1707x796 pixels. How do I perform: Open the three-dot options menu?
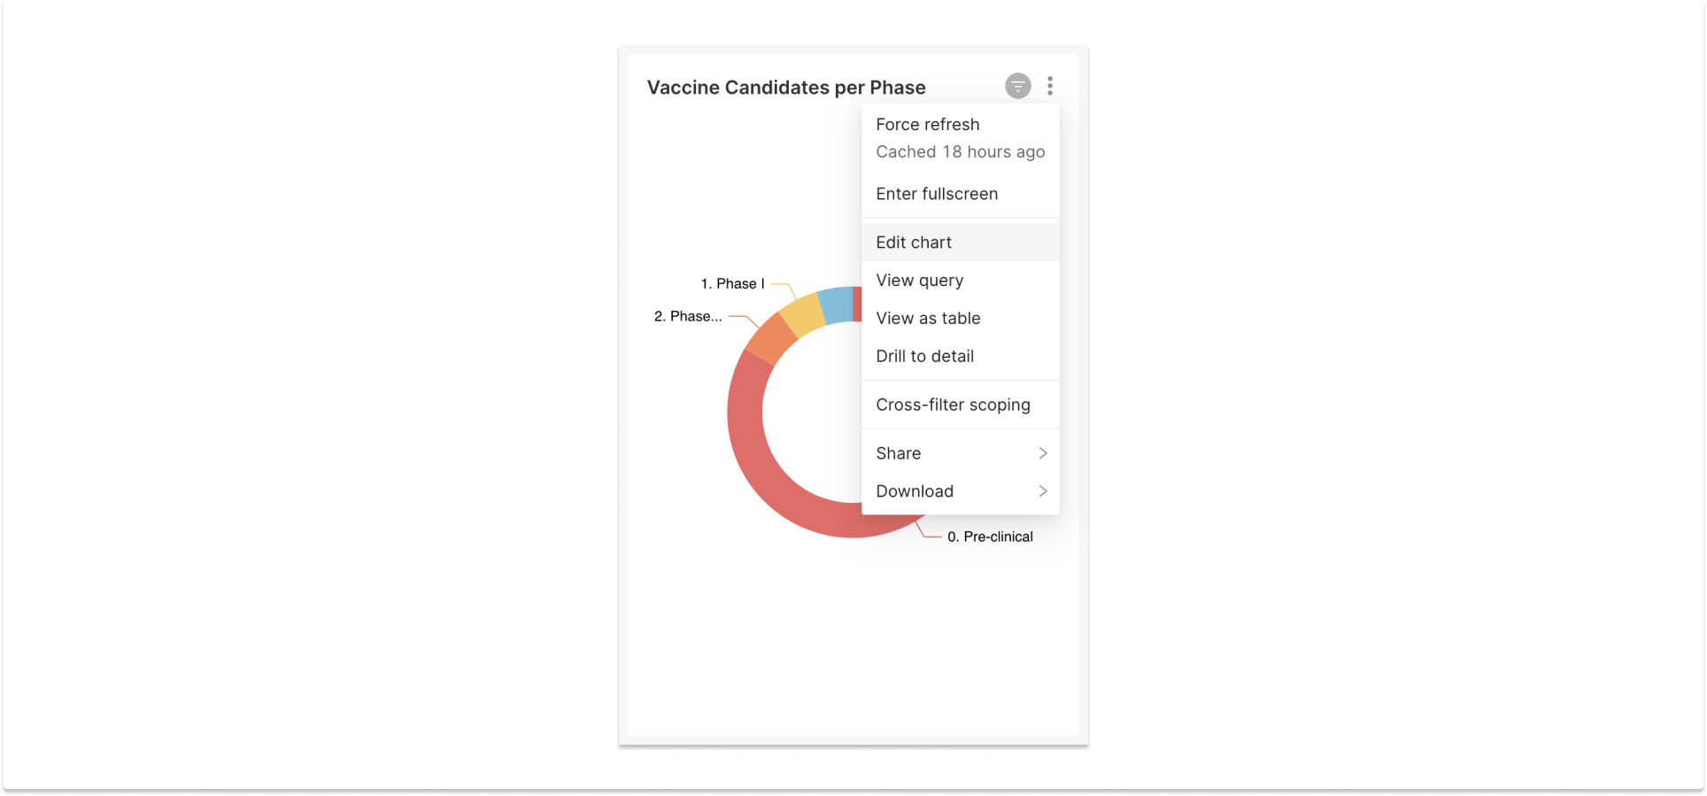(x=1050, y=86)
